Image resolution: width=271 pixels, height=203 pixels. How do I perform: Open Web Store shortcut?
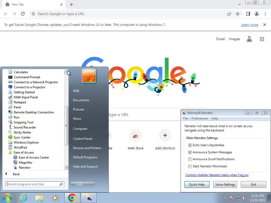135,140
